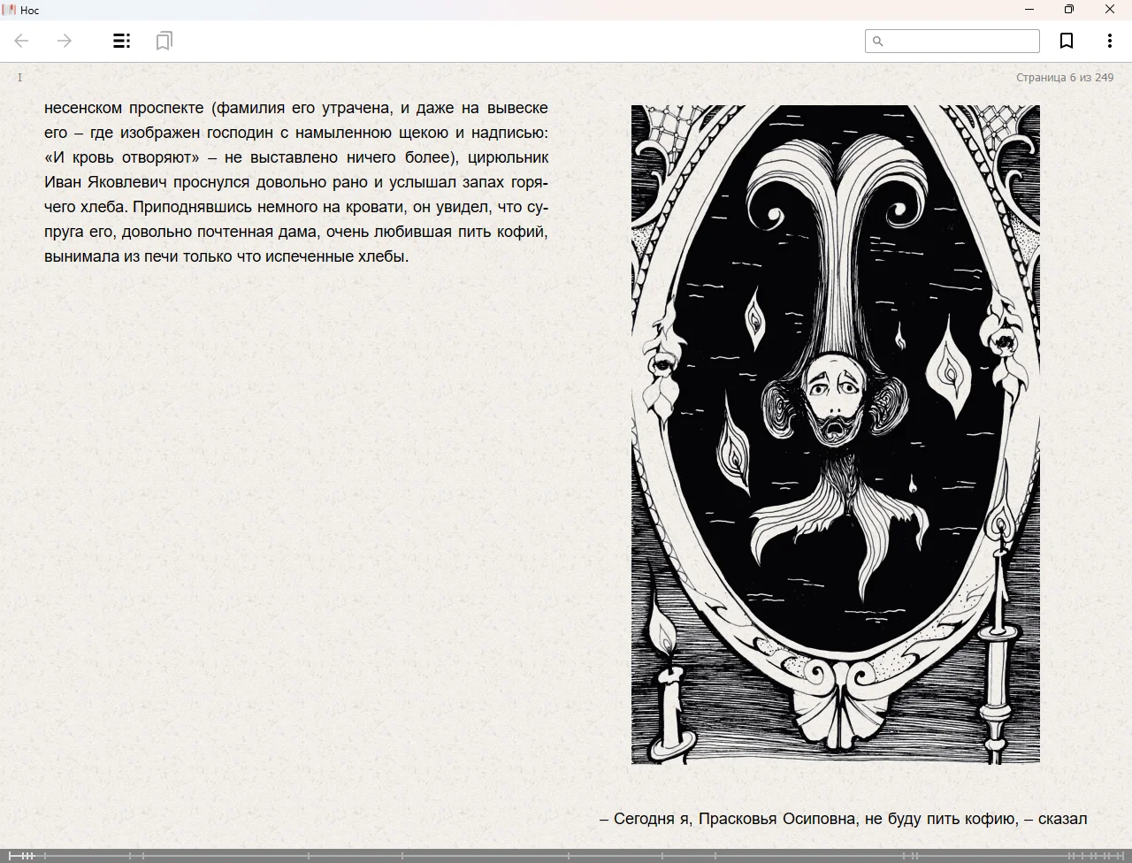Close the 'Нос' book window
Viewport: 1132px width, 863px height.
pos(1110,10)
